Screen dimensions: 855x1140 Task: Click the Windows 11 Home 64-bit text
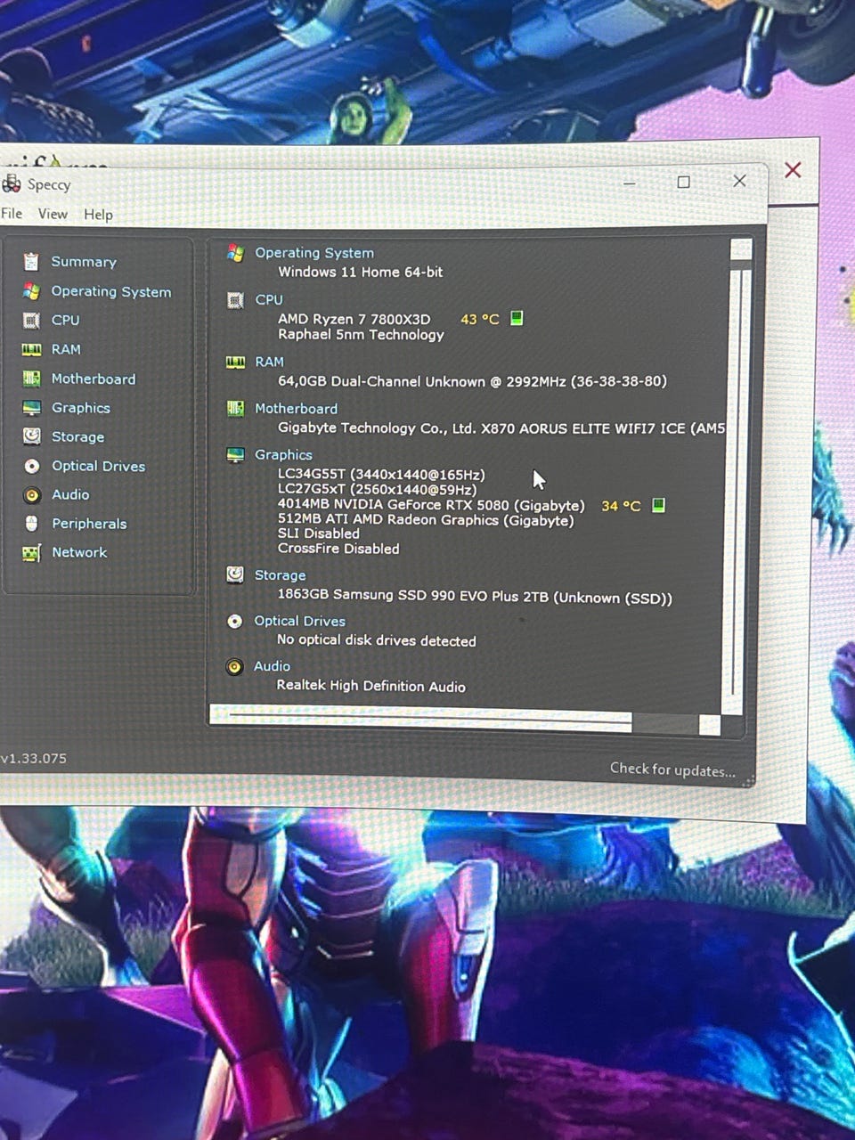[x=360, y=272]
